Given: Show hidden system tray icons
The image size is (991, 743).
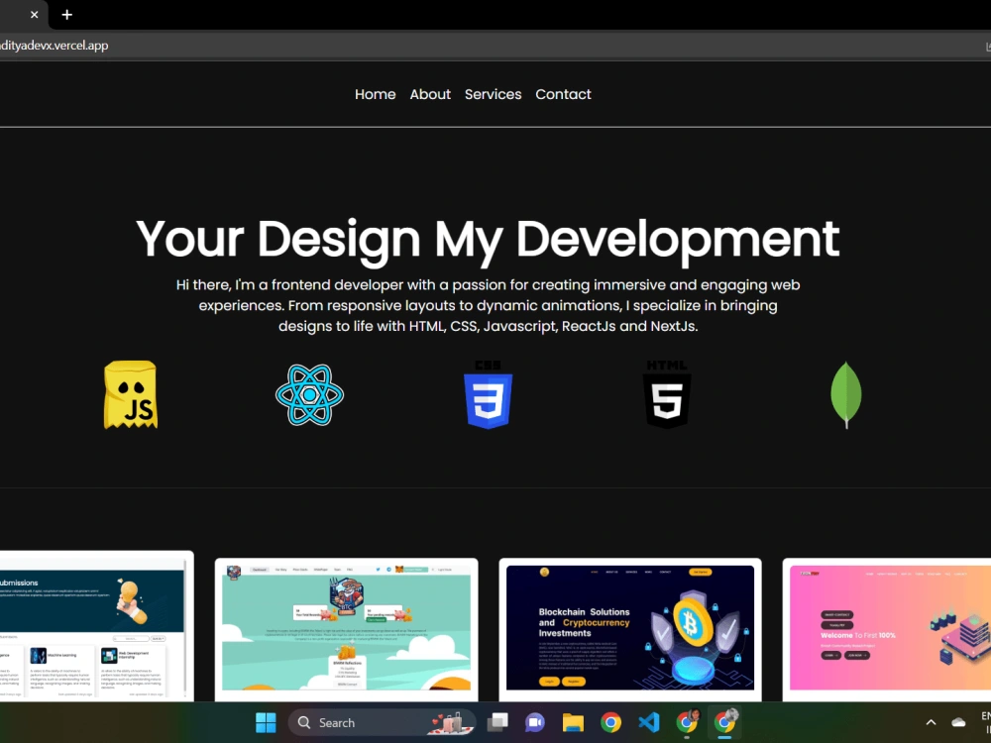Looking at the screenshot, I should coord(931,722).
